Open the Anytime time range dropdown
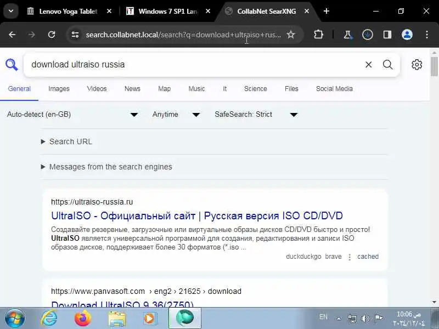The image size is (439, 329). (x=176, y=115)
